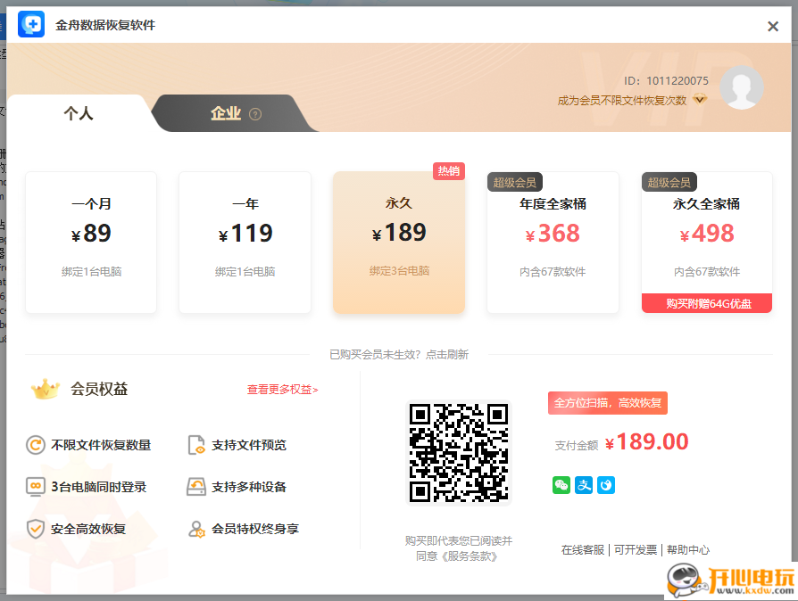Choose the QQ Wallet payment icon

tap(606, 484)
